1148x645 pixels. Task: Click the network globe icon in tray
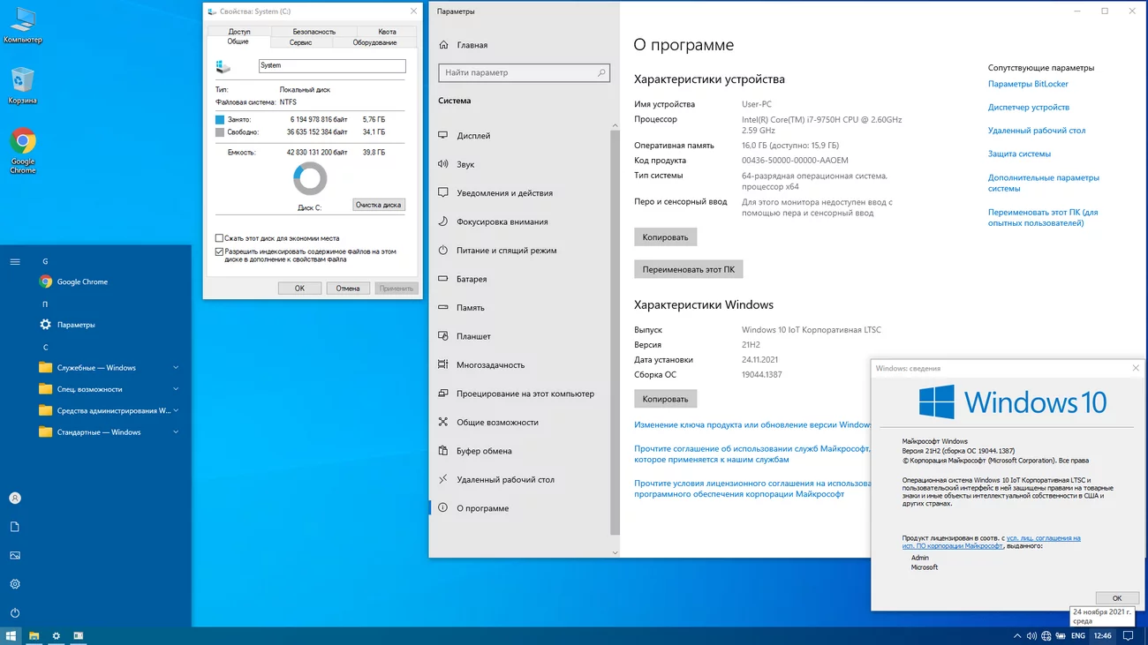(x=1046, y=635)
